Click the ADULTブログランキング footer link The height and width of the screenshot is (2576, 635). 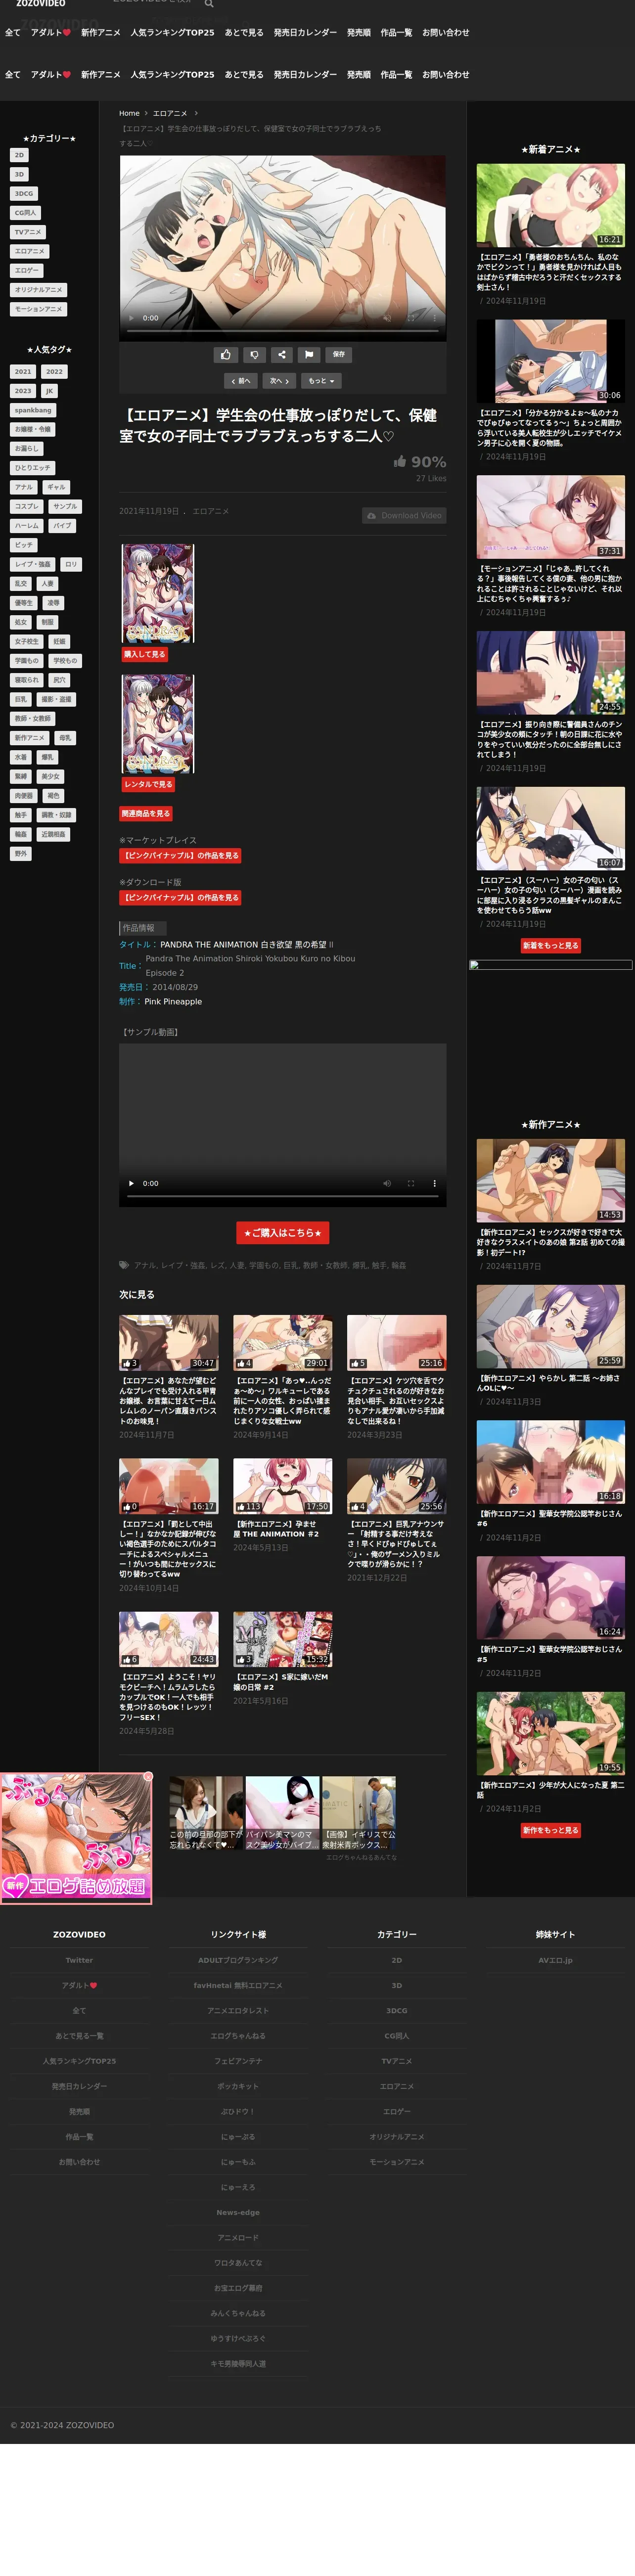click(x=238, y=1960)
